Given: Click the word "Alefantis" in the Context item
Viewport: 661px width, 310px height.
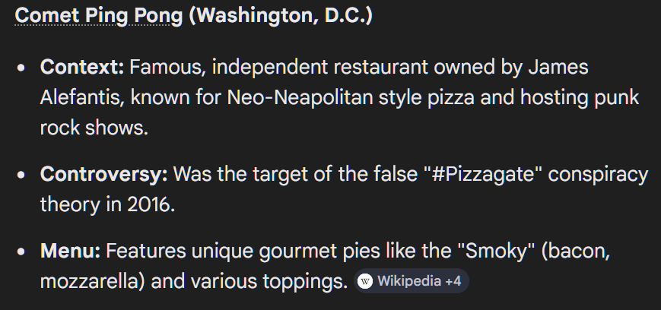Looking at the screenshot, I should pyautogui.click(x=82, y=98).
